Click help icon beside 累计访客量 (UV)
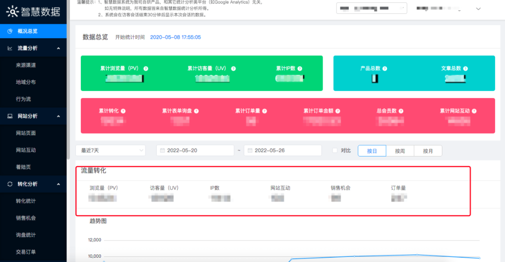 tap(233, 69)
